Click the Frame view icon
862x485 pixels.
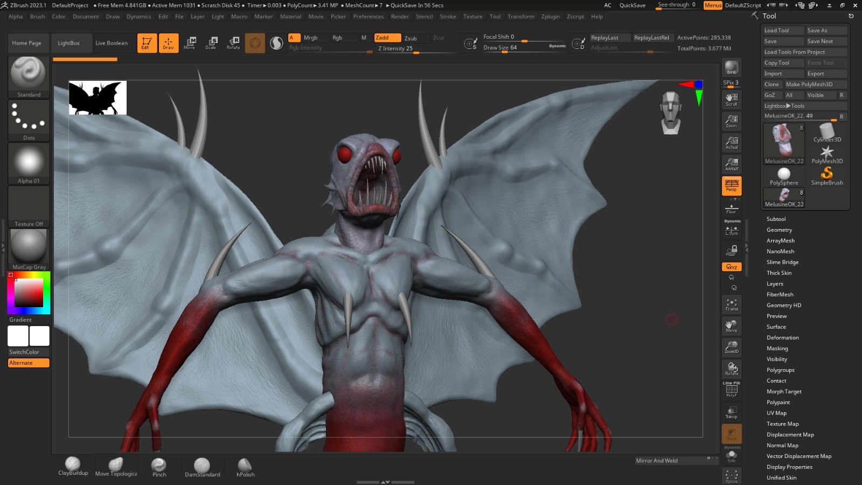pyautogui.click(x=731, y=305)
